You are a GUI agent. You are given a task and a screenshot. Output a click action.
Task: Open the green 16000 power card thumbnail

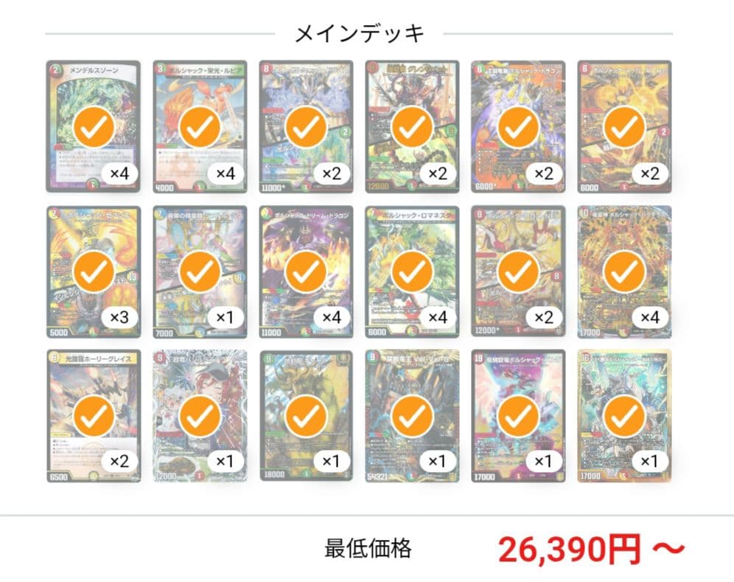(306, 416)
